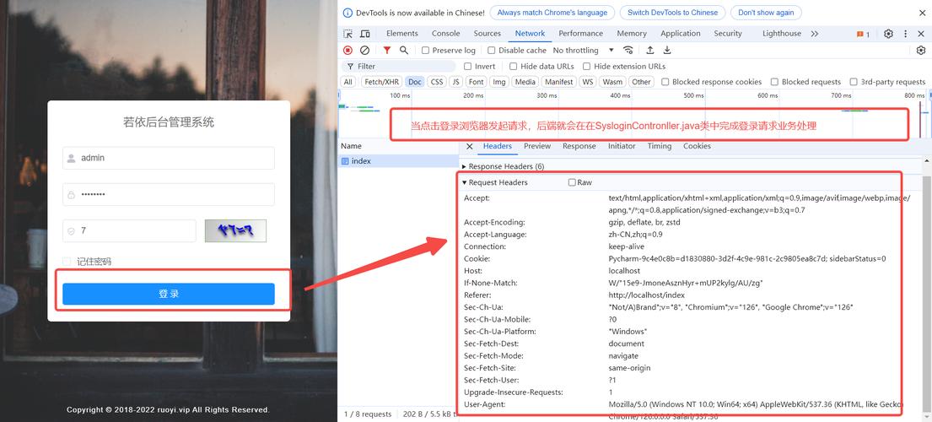Viewport: 932px width, 422px height.
Task: Open the No throttling dropdown
Action: (x=581, y=51)
